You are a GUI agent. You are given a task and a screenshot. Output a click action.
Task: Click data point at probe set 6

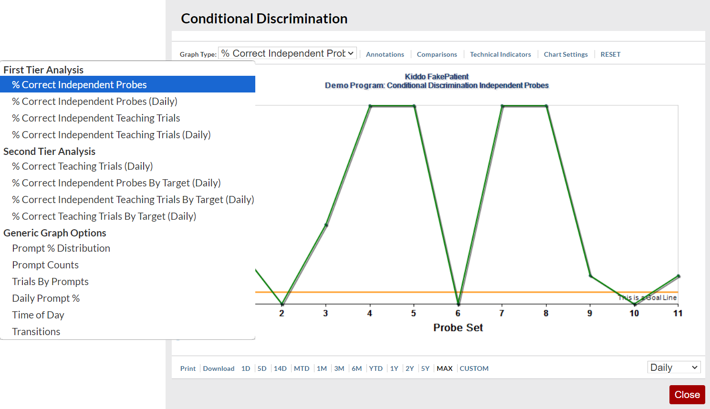pos(459,304)
